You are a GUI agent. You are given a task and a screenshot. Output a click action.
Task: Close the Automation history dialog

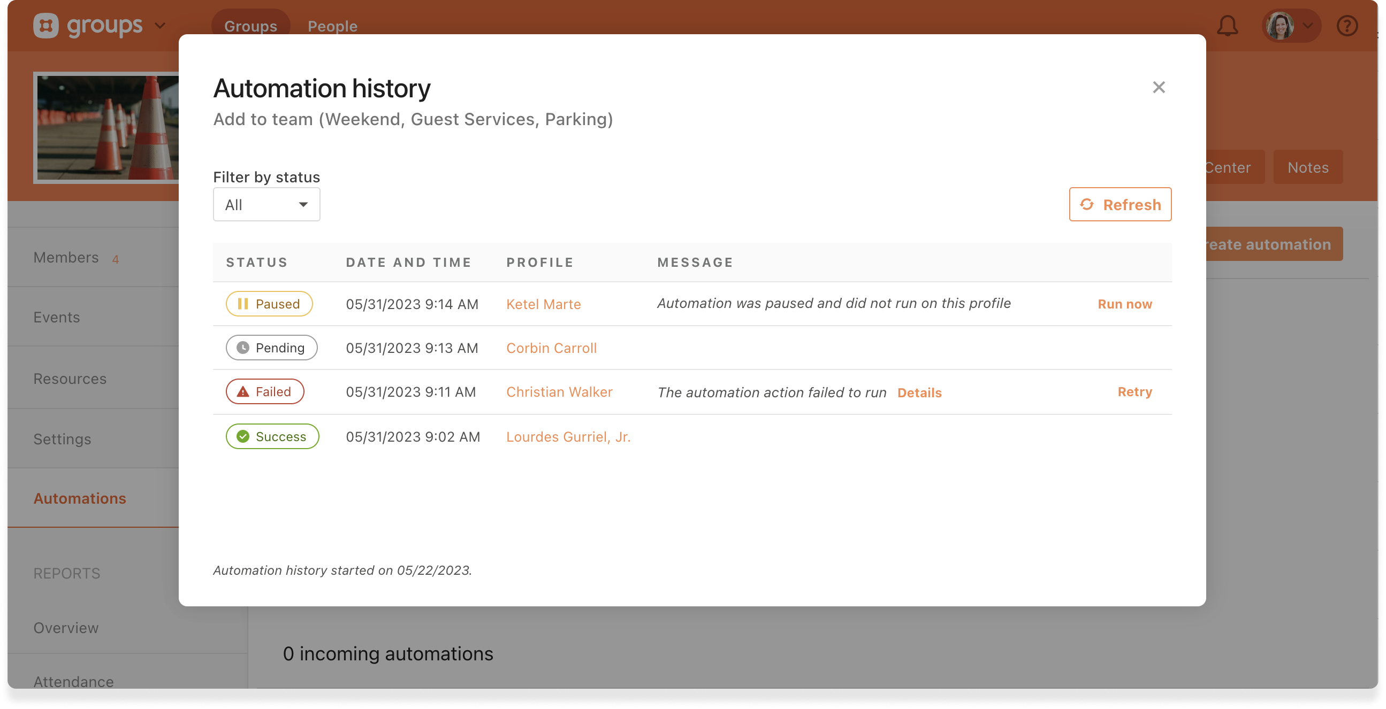[x=1159, y=87]
